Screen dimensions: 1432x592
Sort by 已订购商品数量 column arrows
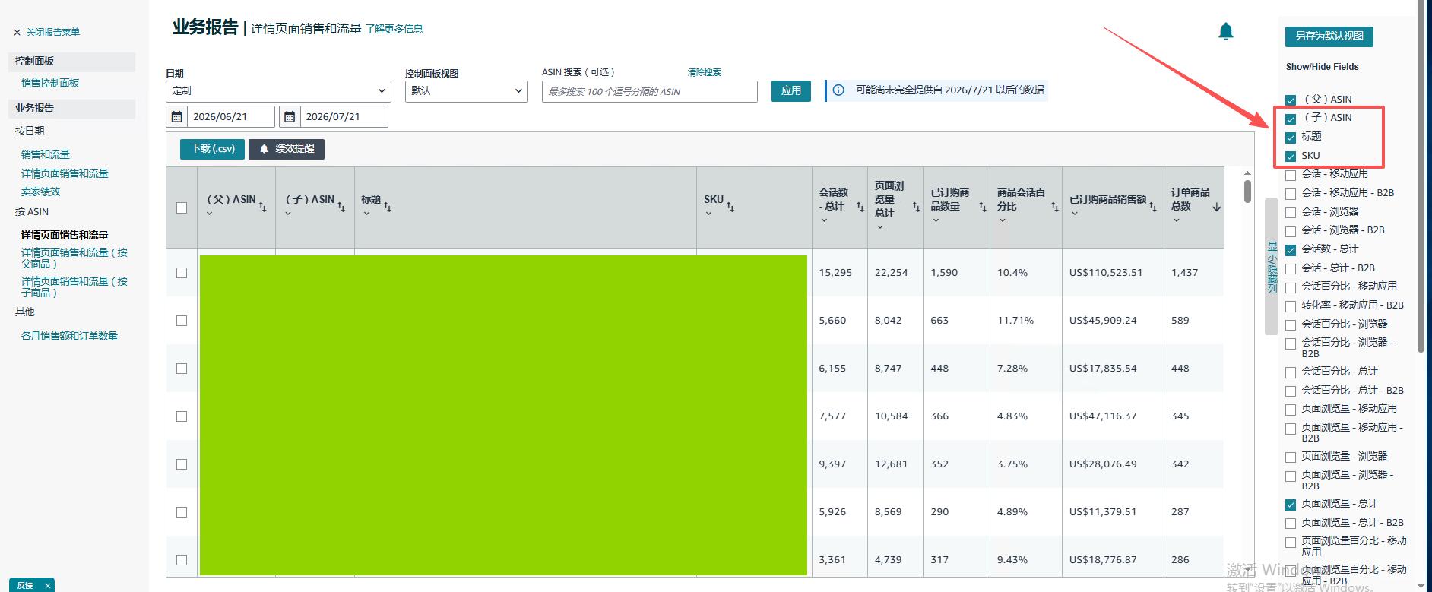click(982, 207)
